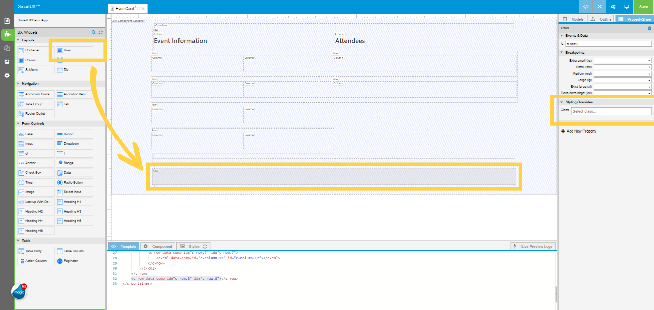
Task: Open widget search with the magnifier icon
Action: pos(94,32)
